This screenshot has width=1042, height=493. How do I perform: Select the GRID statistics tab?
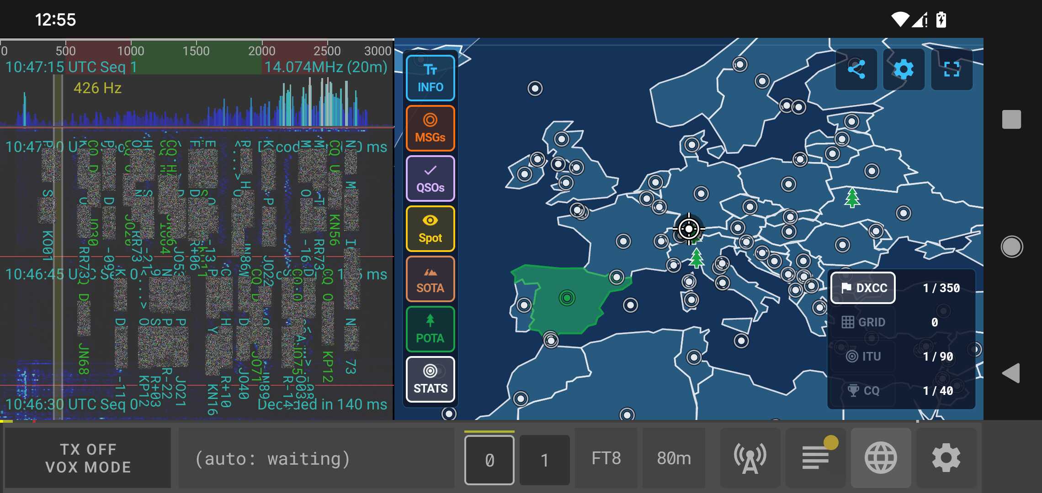pyautogui.click(x=863, y=322)
